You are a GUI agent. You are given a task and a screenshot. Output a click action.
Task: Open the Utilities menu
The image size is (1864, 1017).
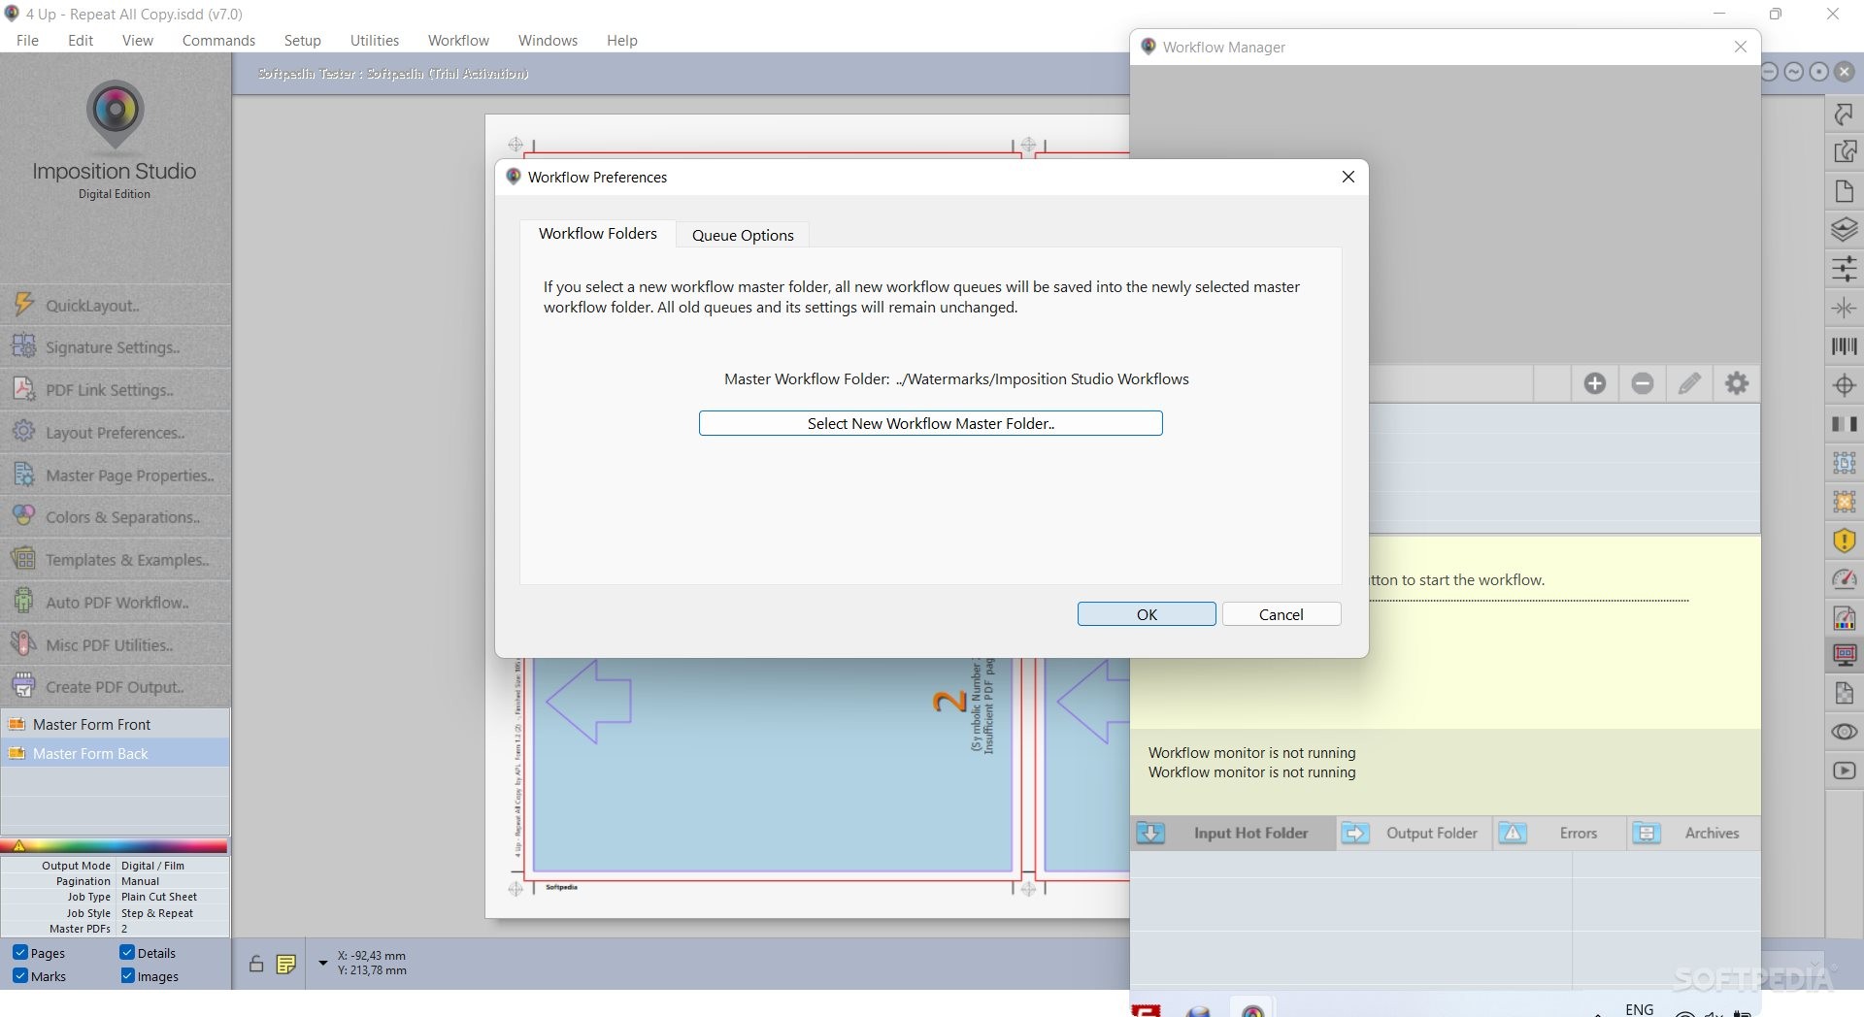click(374, 40)
